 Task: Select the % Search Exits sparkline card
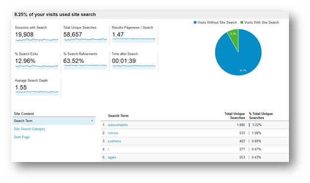(x=37, y=61)
